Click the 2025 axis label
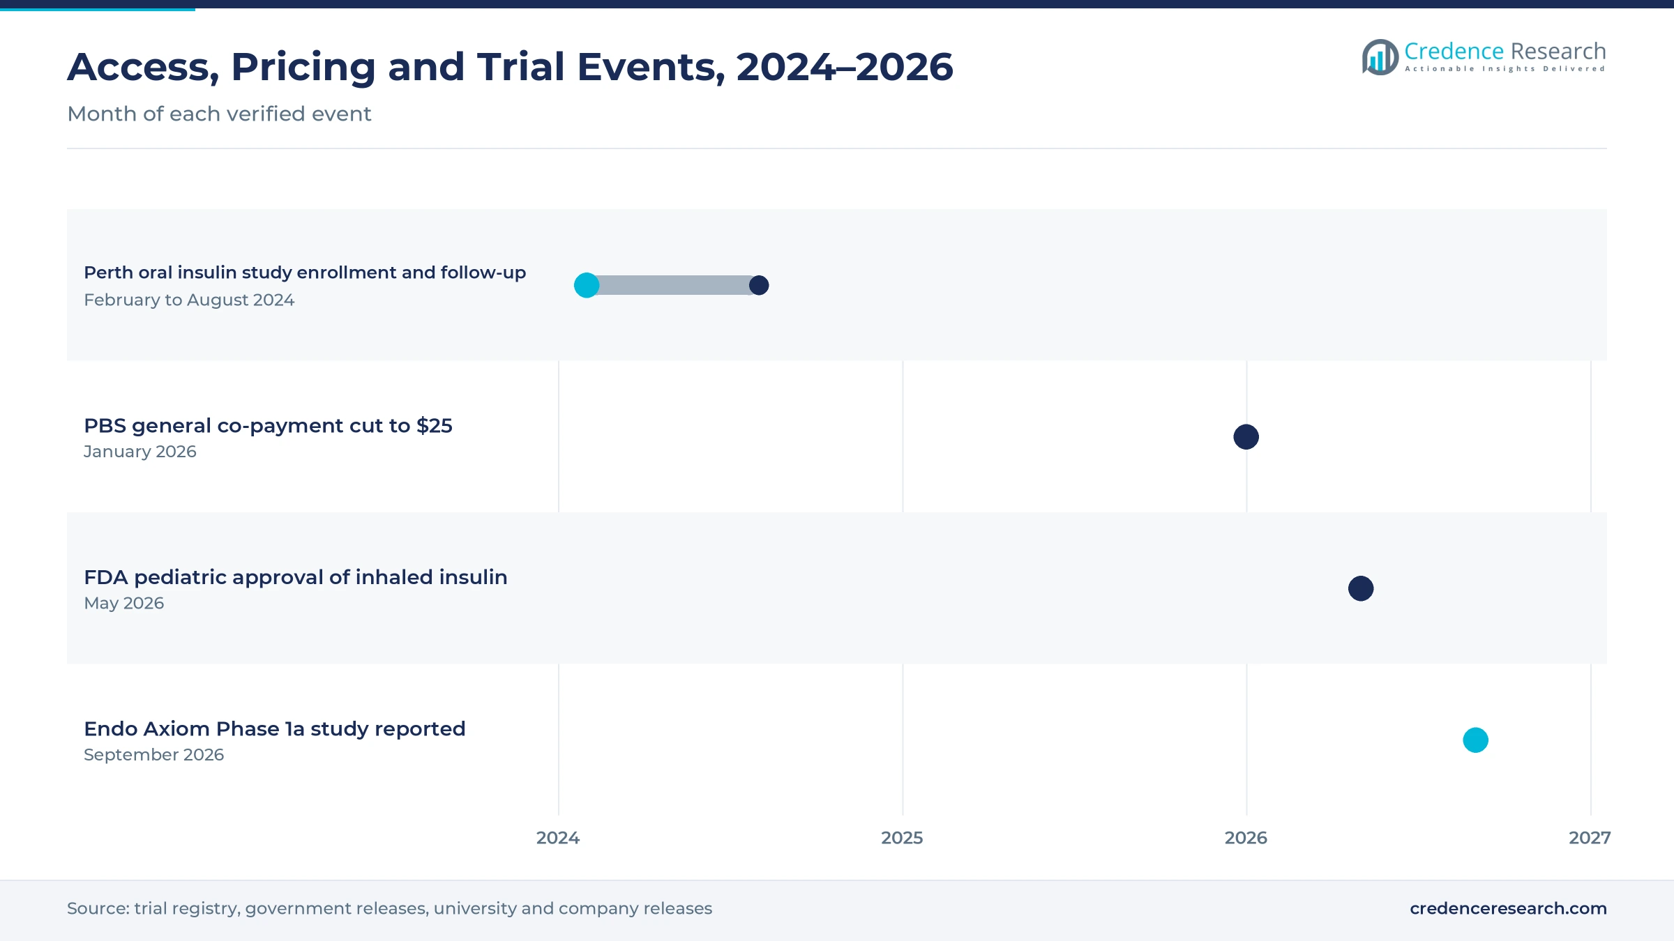The width and height of the screenshot is (1674, 941). pyautogui.click(x=902, y=838)
